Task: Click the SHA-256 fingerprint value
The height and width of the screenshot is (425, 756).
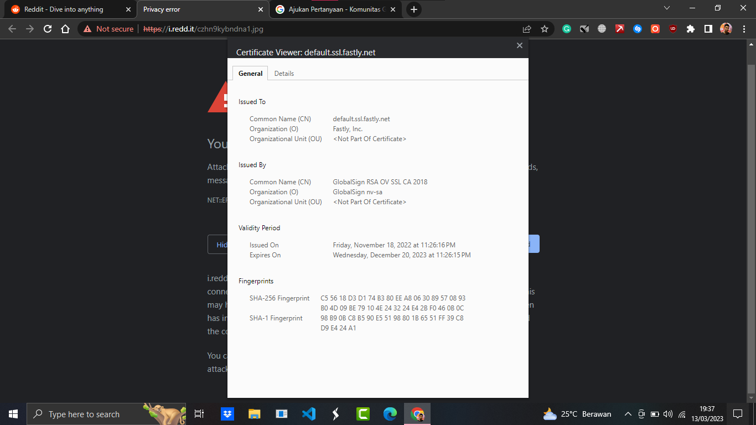Action: click(x=393, y=303)
